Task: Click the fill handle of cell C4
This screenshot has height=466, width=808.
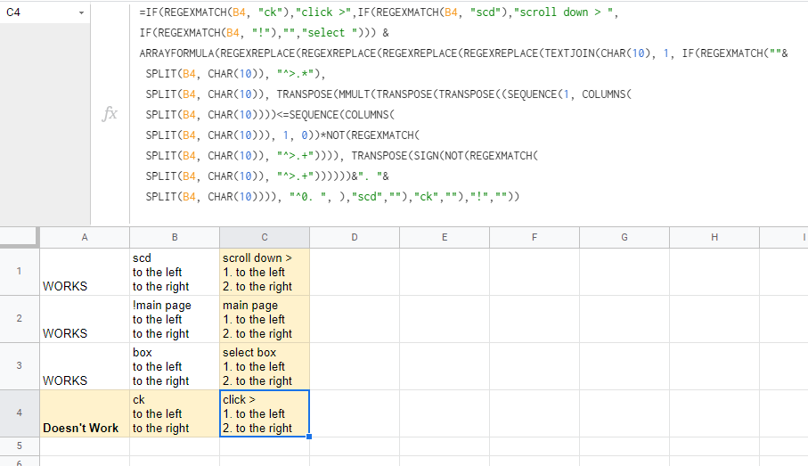Action: pos(309,437)
